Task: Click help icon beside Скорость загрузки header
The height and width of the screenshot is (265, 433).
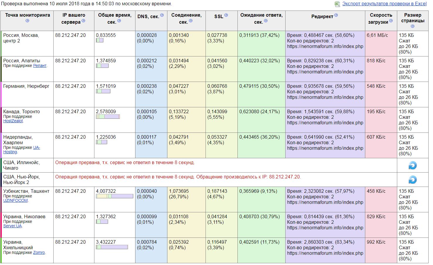Action: click(391, 21)
